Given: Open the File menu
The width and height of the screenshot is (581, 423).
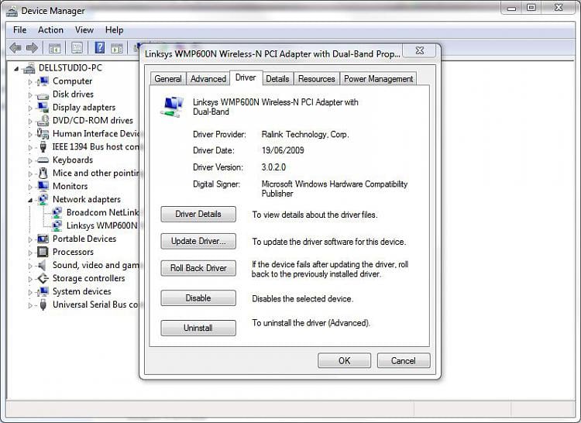Looking at the screenshot, I should pos(19,30).
